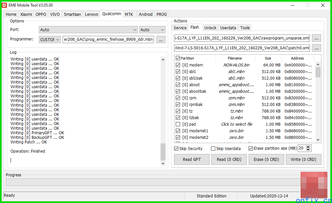The image size is (332, 203).
Task: Minimize the EME Mobile Tool window
Action: pyautogui.click(x=293, y=5)
